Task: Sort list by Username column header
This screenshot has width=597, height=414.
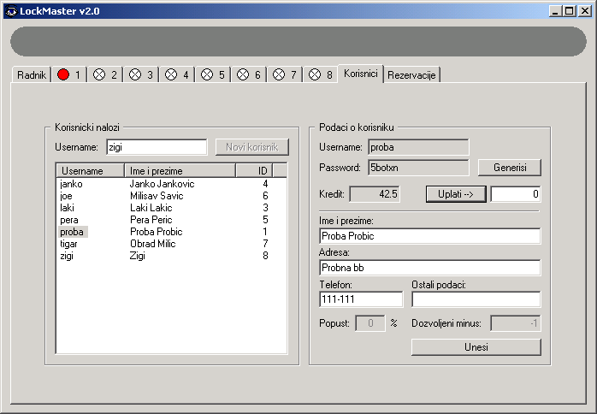Action: [91, 170]
